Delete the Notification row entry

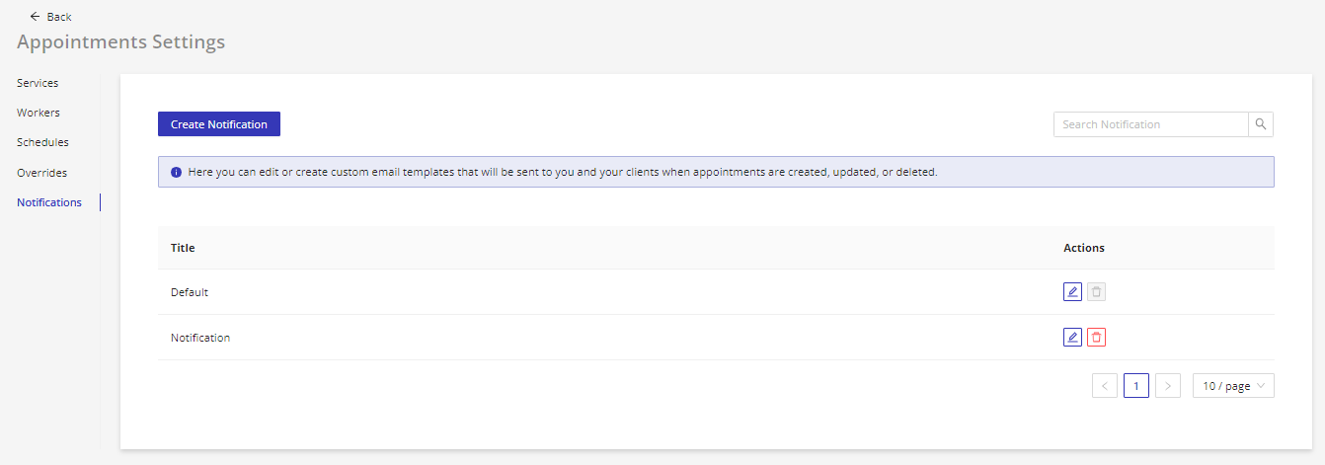(1097, 338)
